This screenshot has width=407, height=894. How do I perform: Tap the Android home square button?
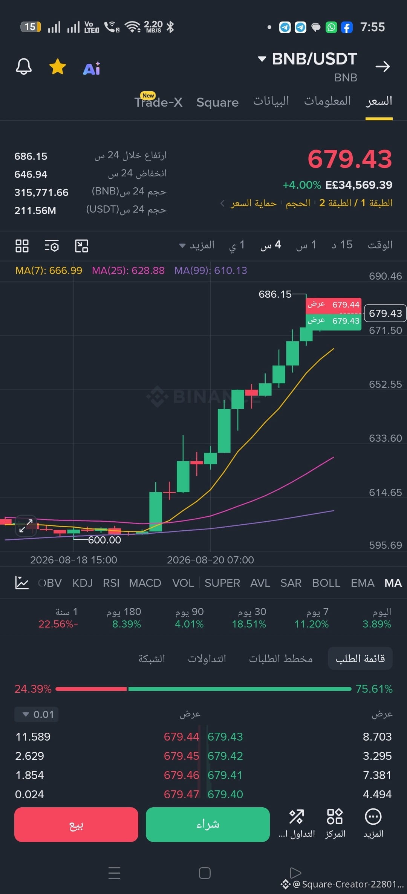tap(205, 873)
